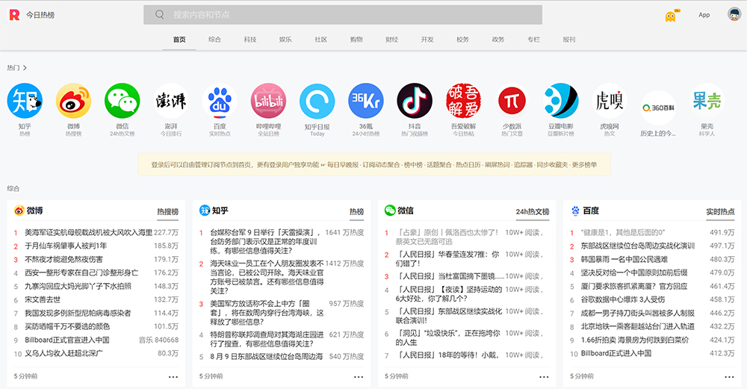Switch to the 科技 tab
The width and height of the screenshot is (747, 389).
[250, 40]
